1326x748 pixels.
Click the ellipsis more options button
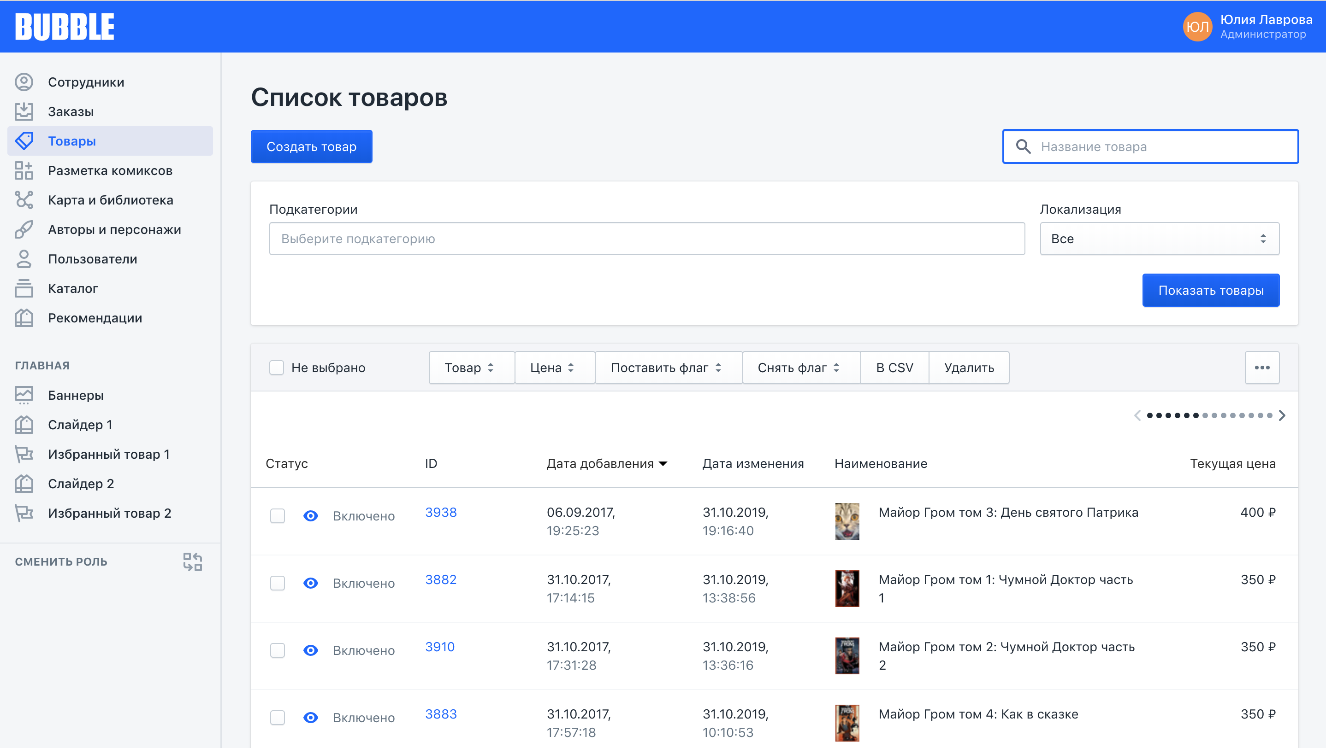1263,367
